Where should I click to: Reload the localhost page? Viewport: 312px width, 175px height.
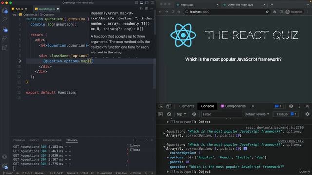click(173, 12)
